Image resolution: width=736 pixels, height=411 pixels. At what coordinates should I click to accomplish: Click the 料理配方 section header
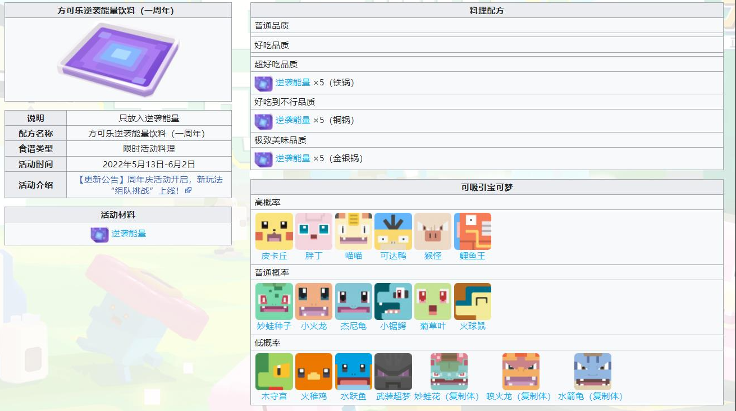tap(487, 10)
